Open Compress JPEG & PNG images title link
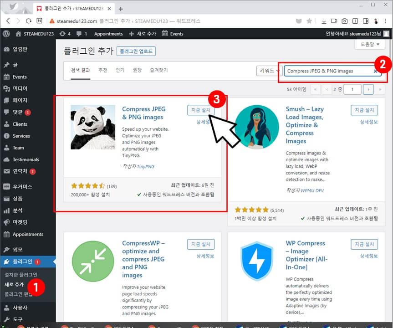This screenshot has height=328, width=393. click(x=143, y=113)
